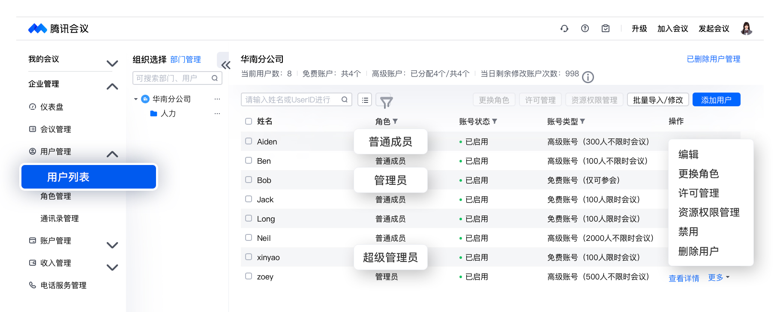Click 升级 in the header

coord(639,29)
